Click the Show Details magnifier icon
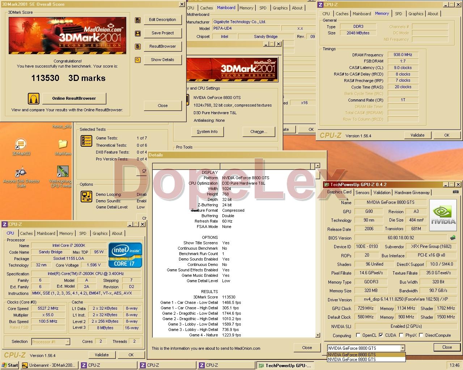Image resolution: width=463 pixels, height=370 pixels. pyautogui.click(x=138, y=60)
